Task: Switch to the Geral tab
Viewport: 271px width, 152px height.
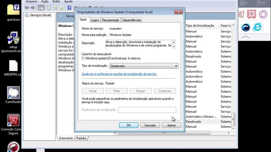Action: pos(83,20)
